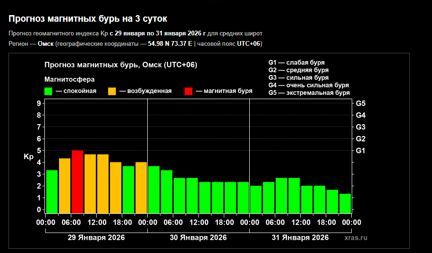The image size is (432, 253).
Task: Click the date label '30 Января 2026'
Action: [198, 237]
